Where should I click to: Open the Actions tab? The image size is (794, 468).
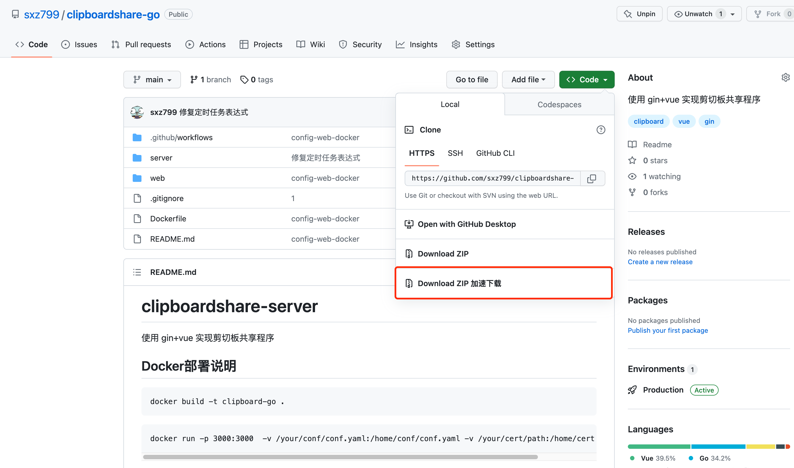(x=206, y=44)
